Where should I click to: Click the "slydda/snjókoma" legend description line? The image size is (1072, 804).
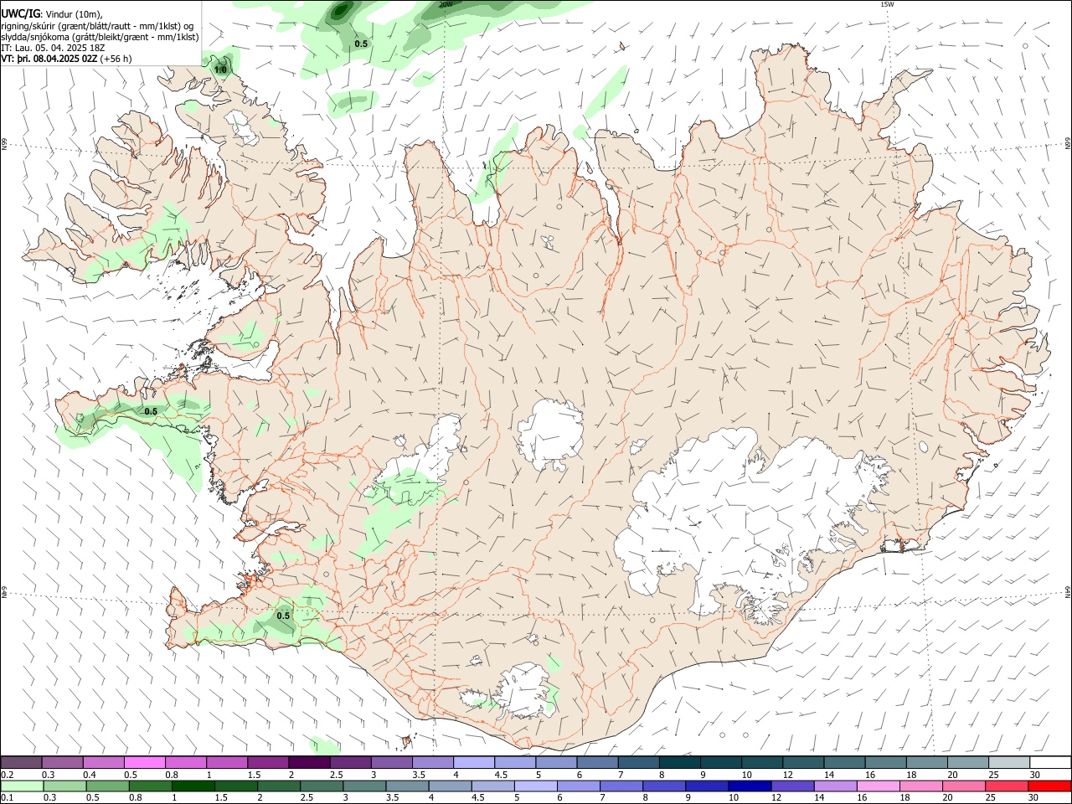100,37
